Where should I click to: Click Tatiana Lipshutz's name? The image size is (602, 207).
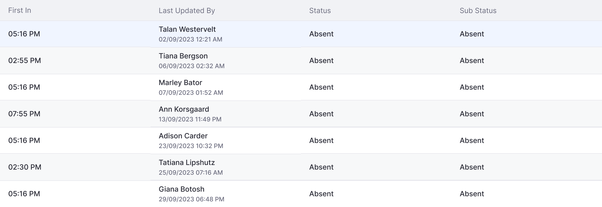pos(187,163)
